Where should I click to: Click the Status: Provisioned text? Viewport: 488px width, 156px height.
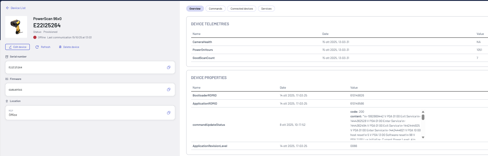click(45, 32)
